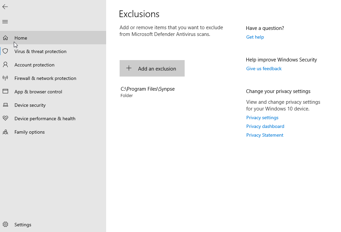Image resolution: width=341 pixels, height=232 pixels.
Task: Click the App & browser control window icon
Action: (5, 92)
